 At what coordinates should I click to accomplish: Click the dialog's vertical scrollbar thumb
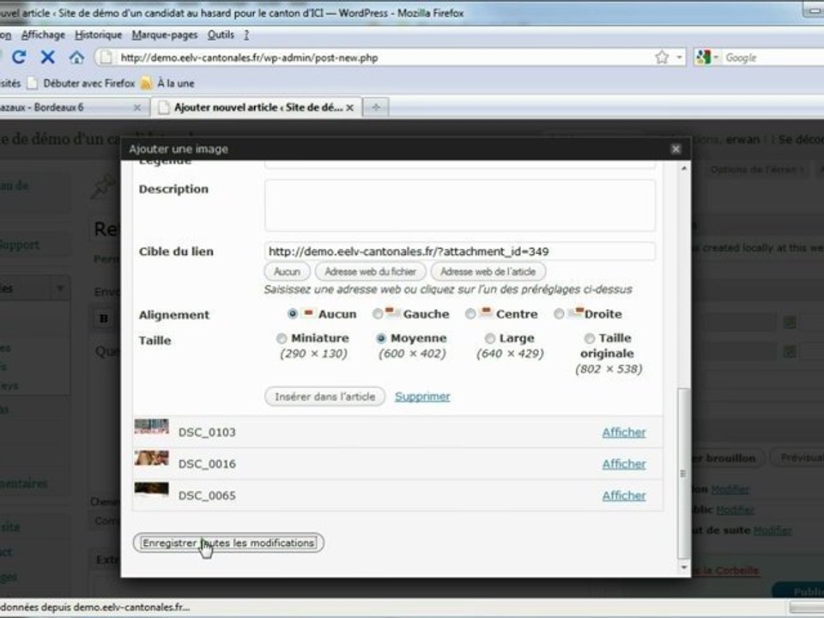[x=683, y=473]
